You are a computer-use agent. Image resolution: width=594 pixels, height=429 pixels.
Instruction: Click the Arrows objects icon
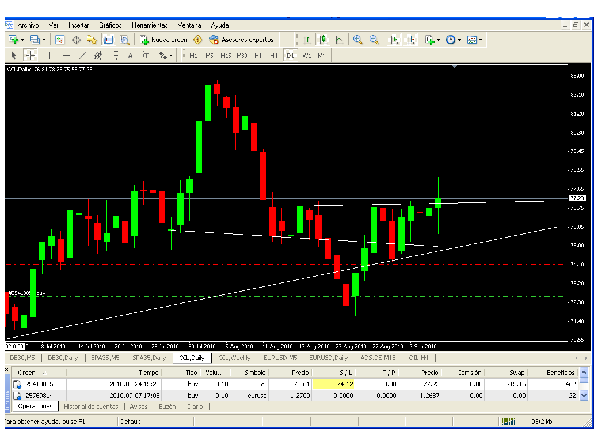tap(162, 56)
